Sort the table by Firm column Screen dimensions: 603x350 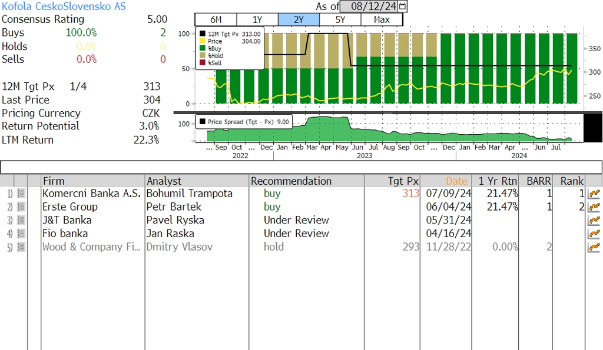[x=92, y=181]
